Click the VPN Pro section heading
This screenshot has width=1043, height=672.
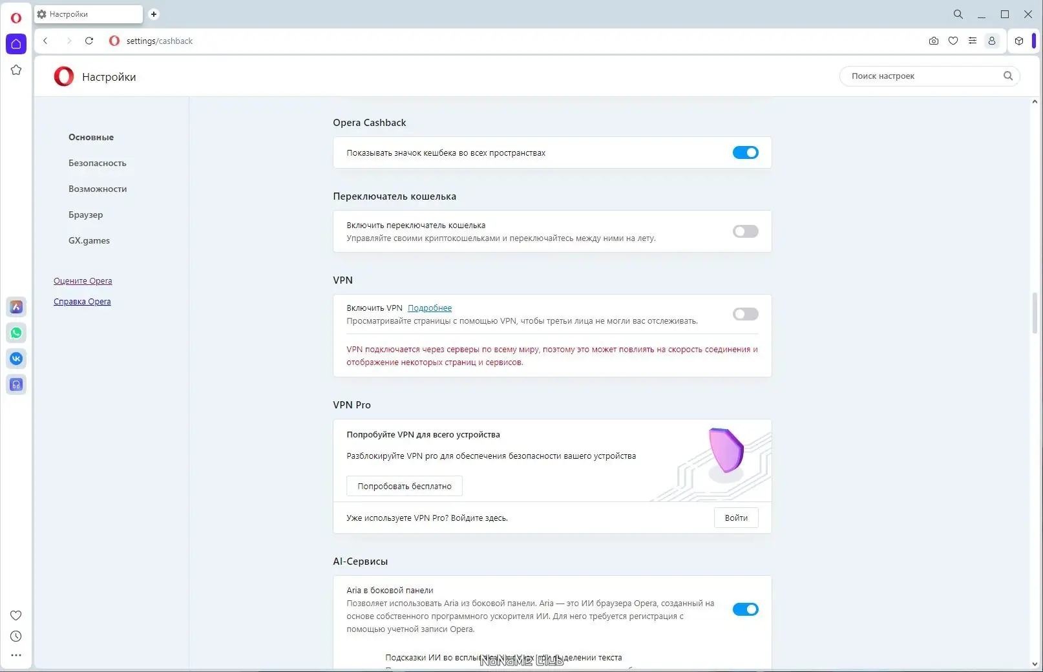[352, 405]
